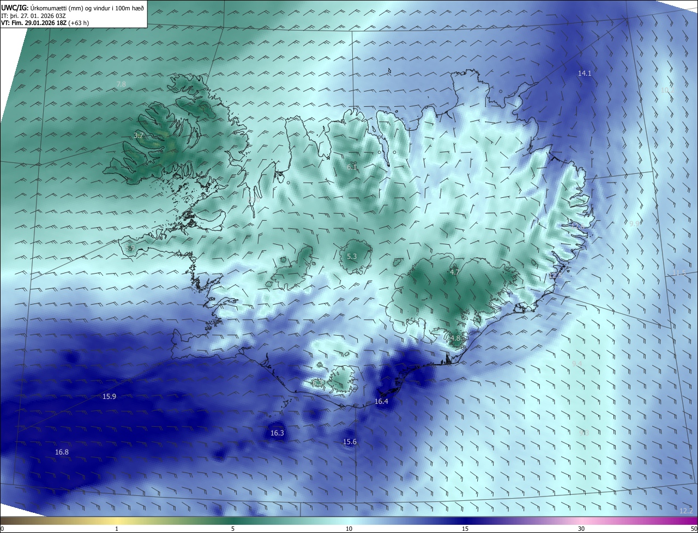Click the colorbar tick label 10
Viewport: 698px width, 533px height.
tap(349, 529)
